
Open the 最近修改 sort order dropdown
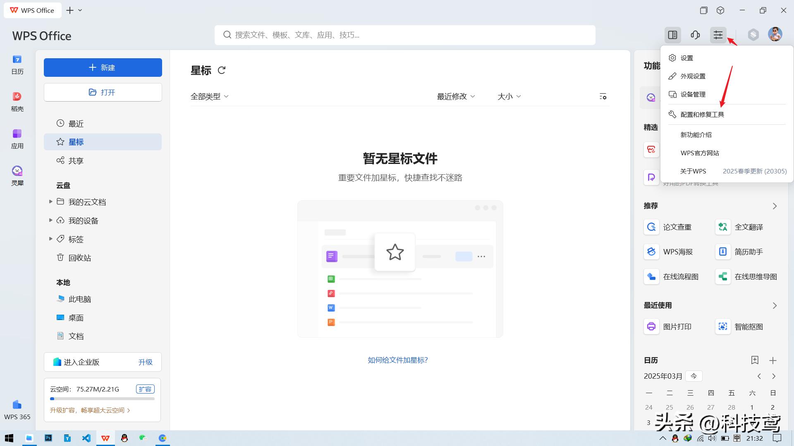click(455, 96)
